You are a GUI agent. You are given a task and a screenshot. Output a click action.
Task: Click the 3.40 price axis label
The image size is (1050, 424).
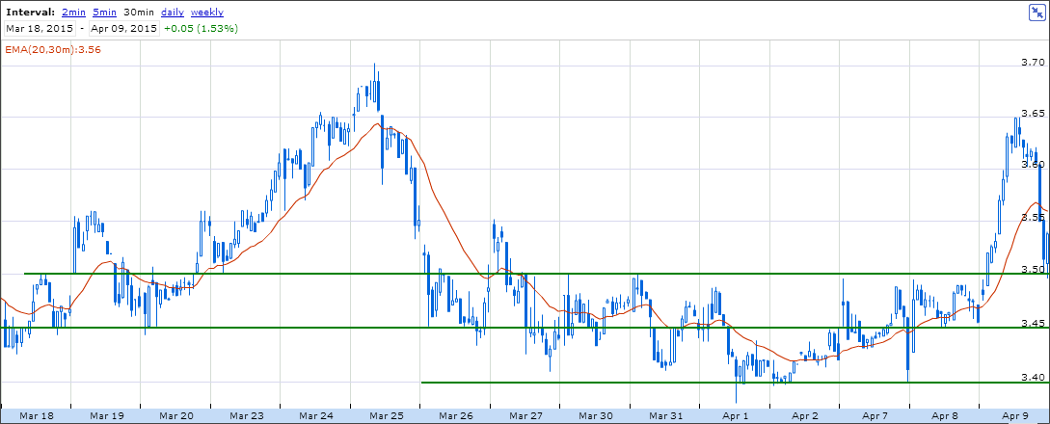1033,377
